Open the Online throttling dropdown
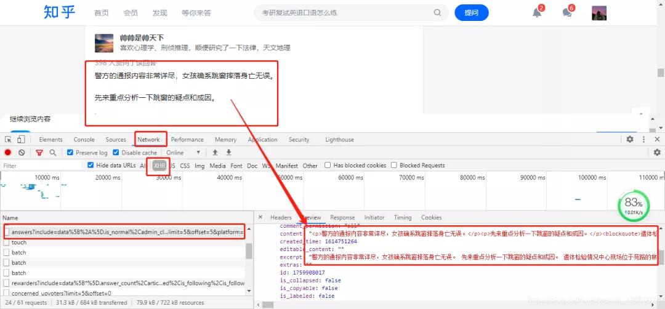665x309 pixels. coord(183,153)
